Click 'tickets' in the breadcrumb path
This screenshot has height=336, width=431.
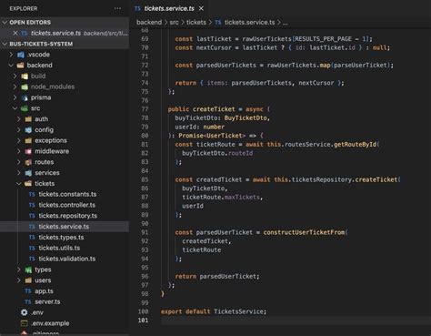tap(196, 23)
